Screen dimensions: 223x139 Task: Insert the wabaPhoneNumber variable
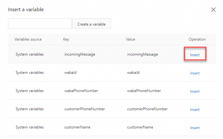click(x=195, y=91)
